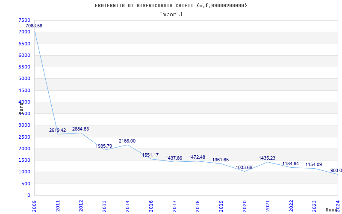342x214 pixels.
Task: Select data label 1033.66
Action: point(244,167)
